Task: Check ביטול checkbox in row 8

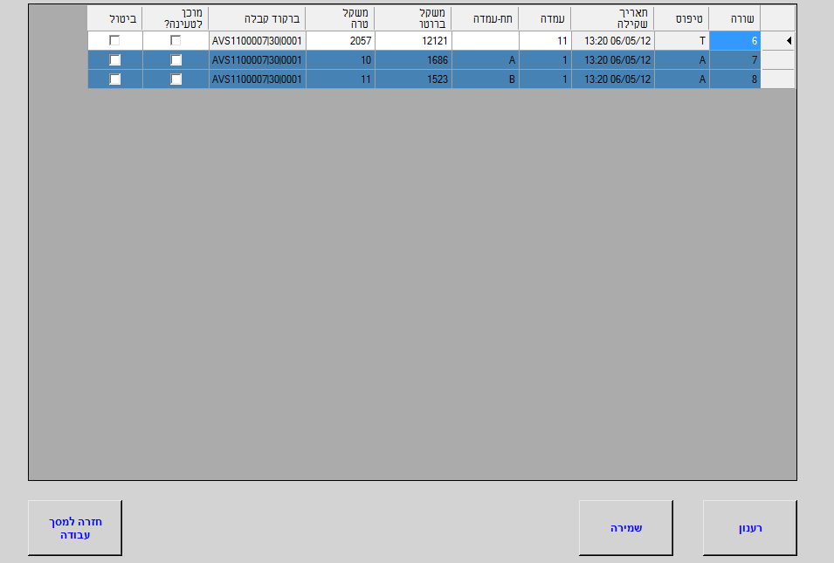Action: [115, 79]
